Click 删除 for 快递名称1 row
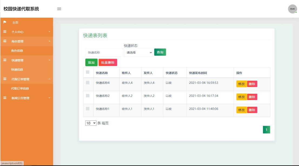The image size is (299, 166). (252, 110)
